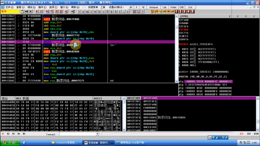Open the Breakpoints window via the 'b' icon
260x146 pixels.
(115, 11)
